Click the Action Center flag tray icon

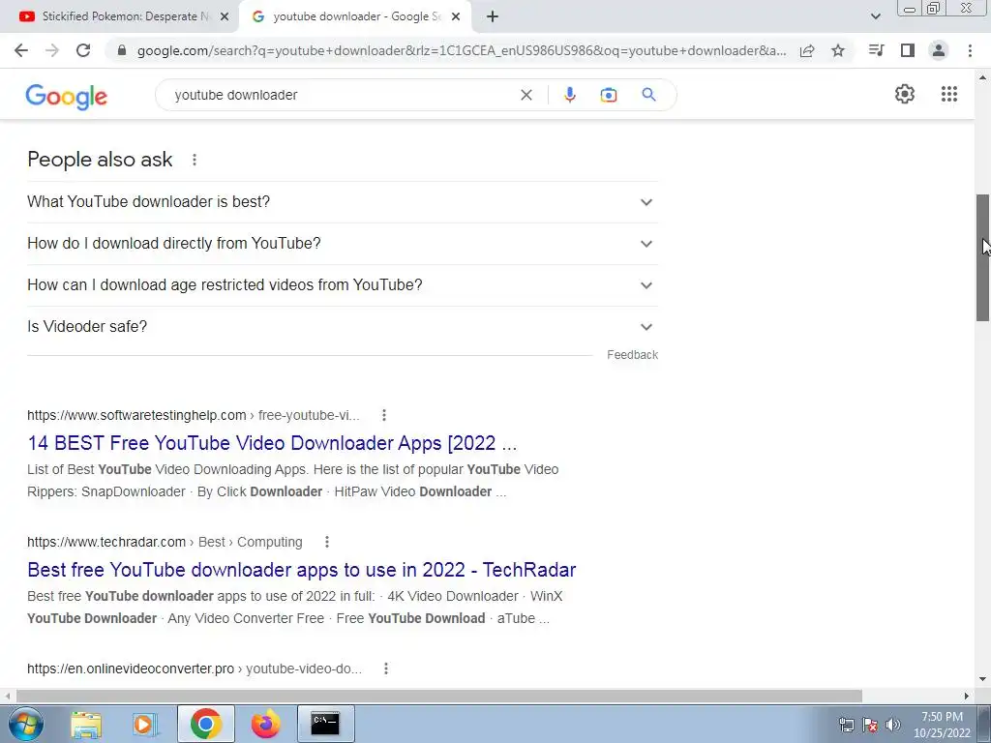pos(870,725)
